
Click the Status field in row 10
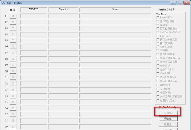tap(115, 71)
